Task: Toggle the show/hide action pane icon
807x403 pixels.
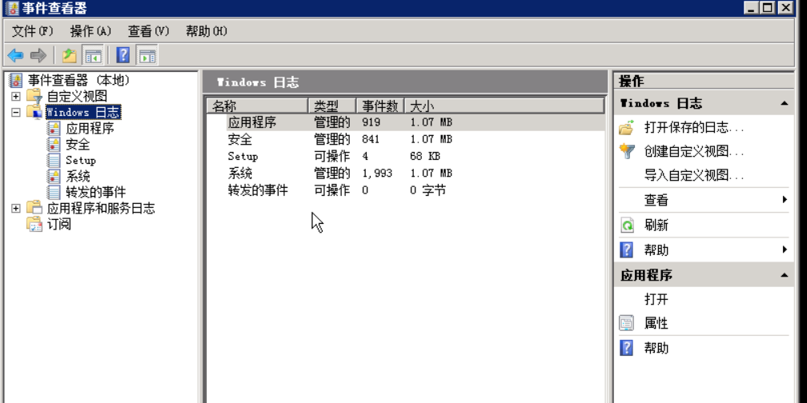Action: pyautogui.click(x=147, y=55)
